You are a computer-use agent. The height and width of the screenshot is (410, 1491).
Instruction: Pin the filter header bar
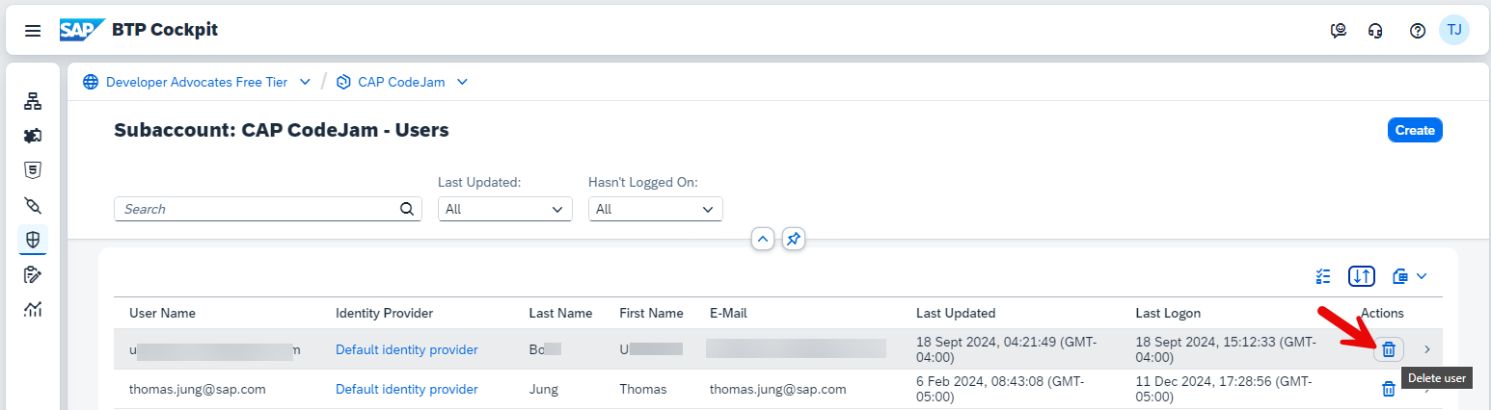point(793,239)
